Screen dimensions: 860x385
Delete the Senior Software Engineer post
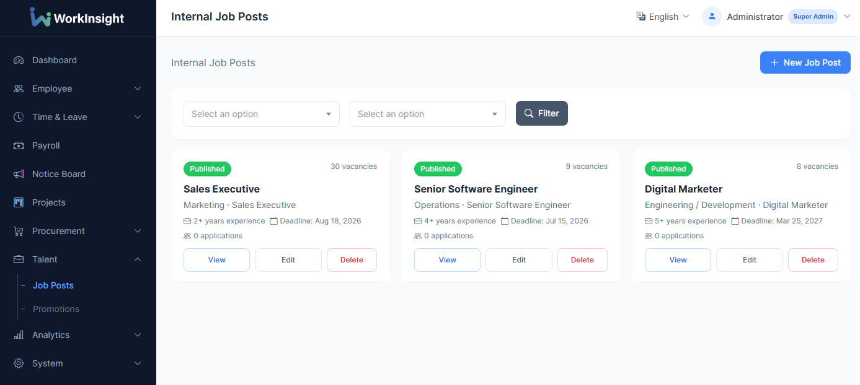coord(582,260)
